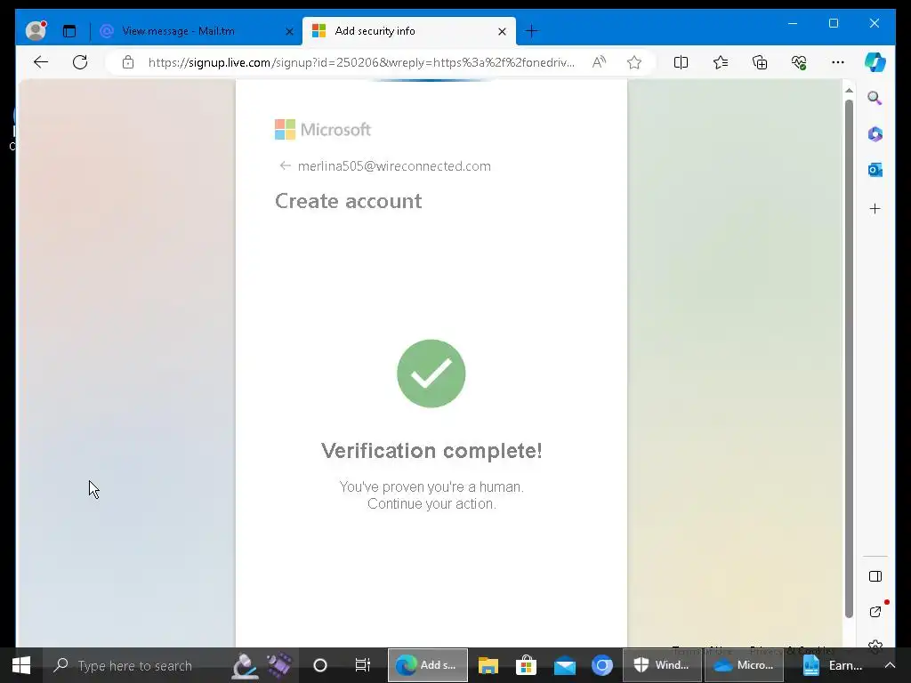Click the page scrollbar thumb
Viewport: 911px width, 683px height.
(x=849, y=358)
